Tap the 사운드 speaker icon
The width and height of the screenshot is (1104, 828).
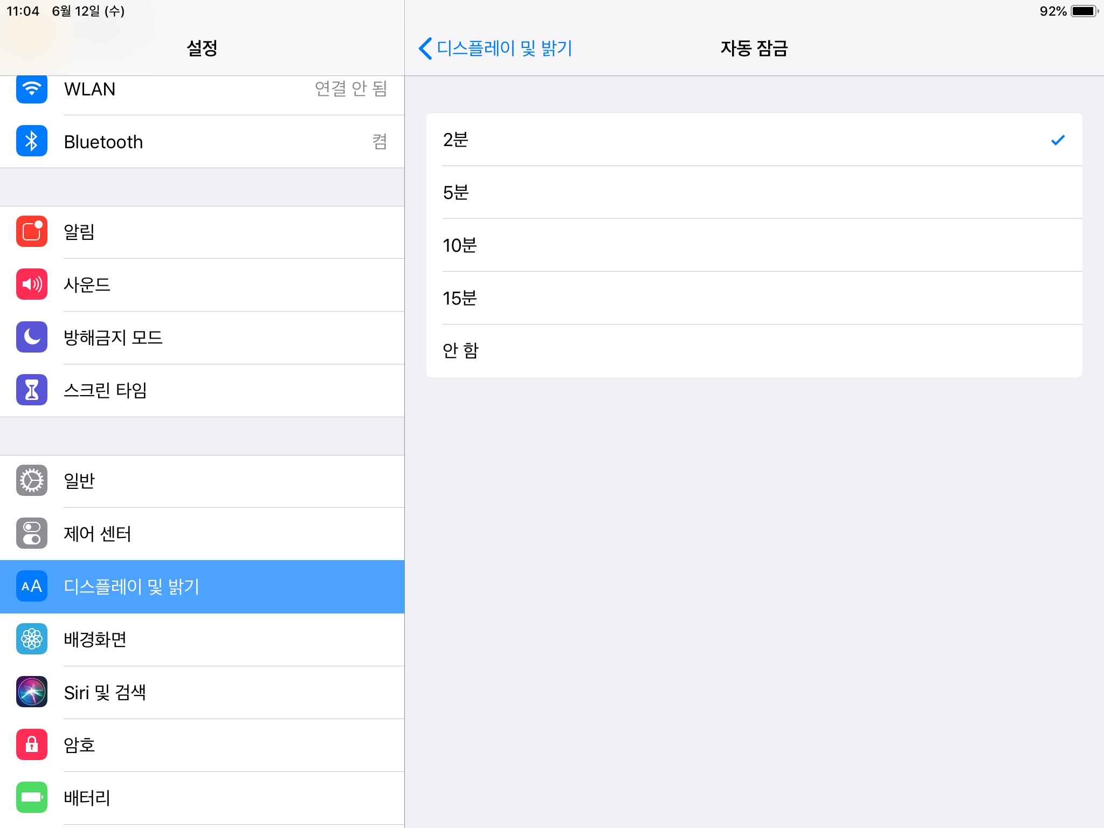point(32,284)
